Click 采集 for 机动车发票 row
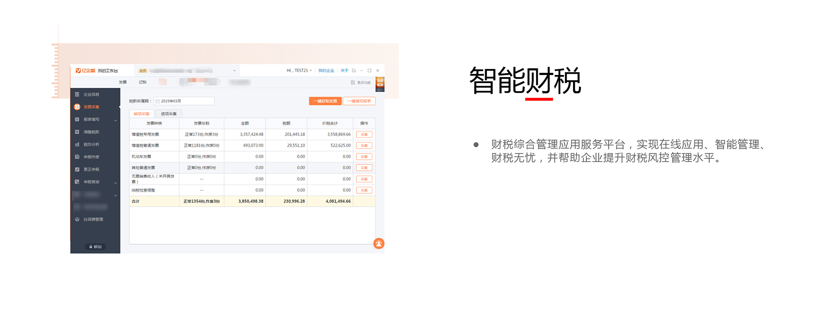826x326 pixels. click(364, 157)
